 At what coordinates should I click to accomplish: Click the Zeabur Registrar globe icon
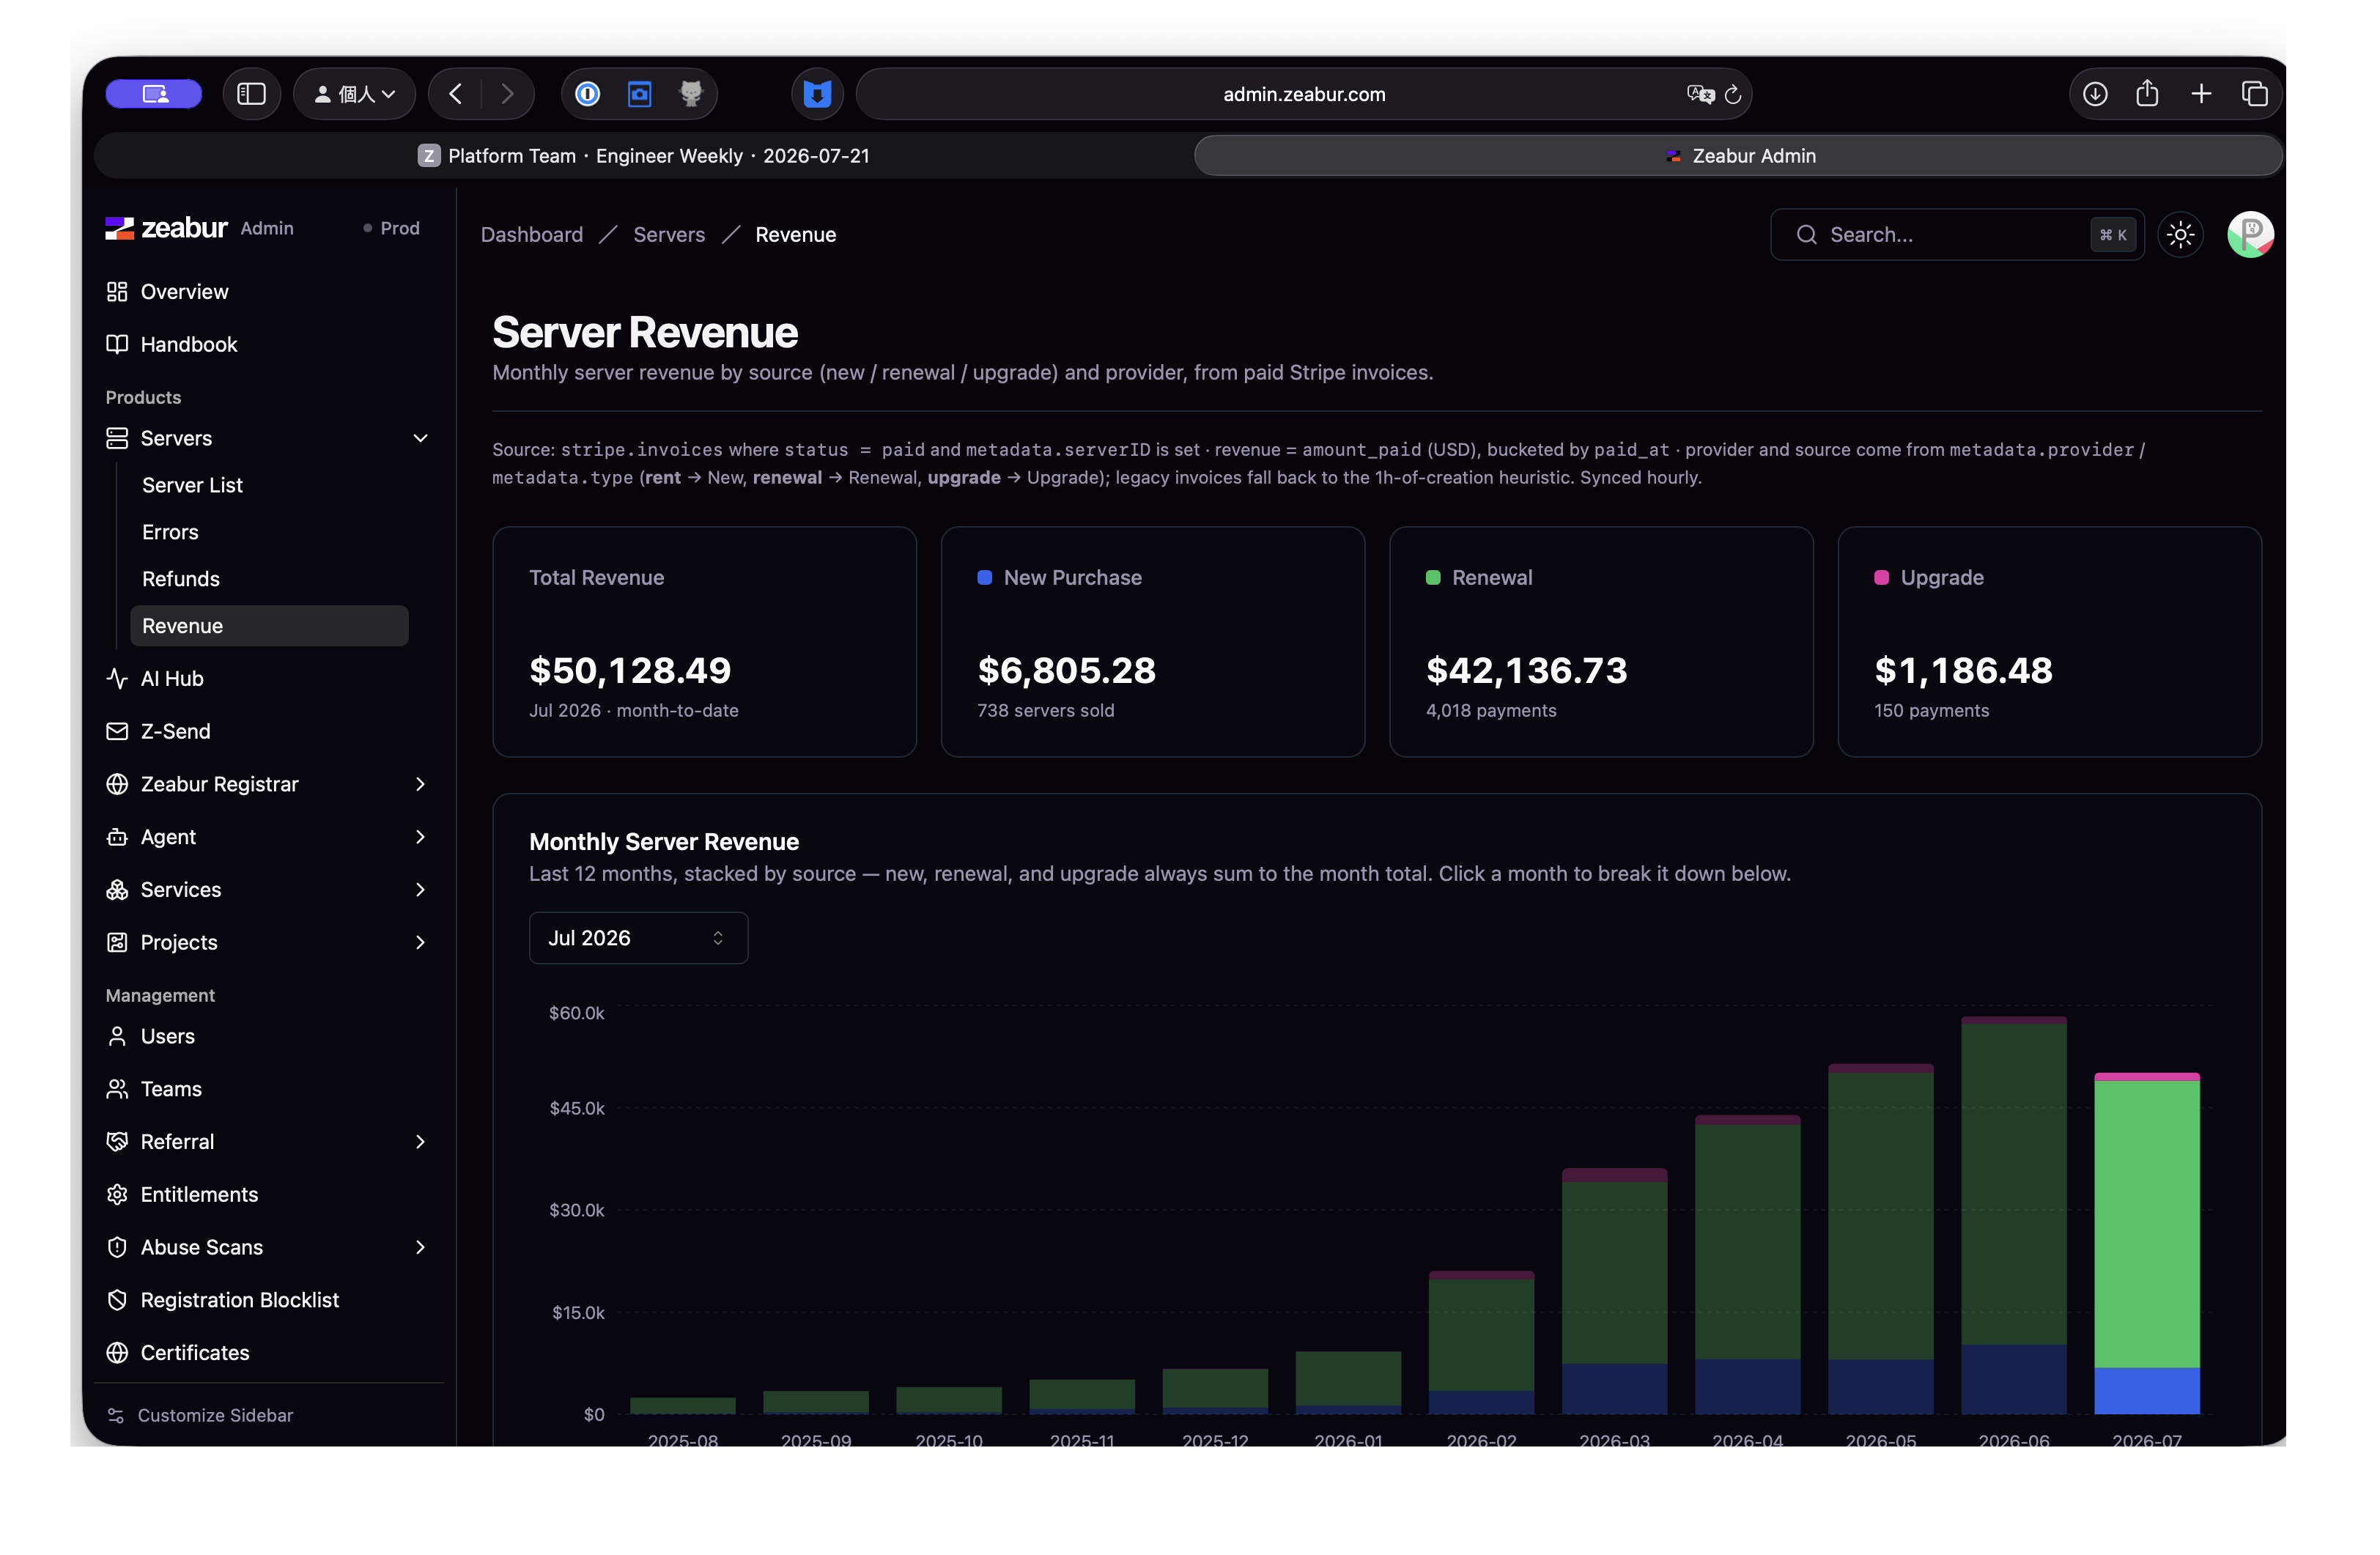tap(117, 784)
